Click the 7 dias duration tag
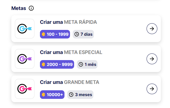This screenshot has height=108, width=170. [x=83, y=34]
